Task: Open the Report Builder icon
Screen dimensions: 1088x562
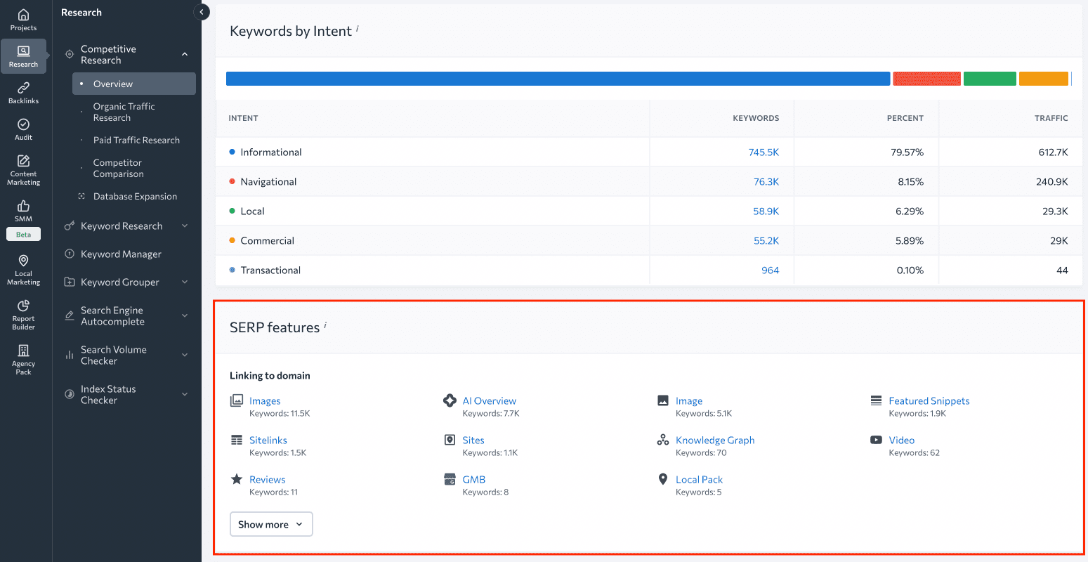Action: click(x=23, y=309)
